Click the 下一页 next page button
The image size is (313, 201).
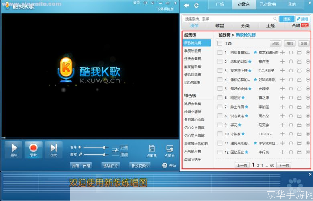pyautogui.click(x=284, y=165)
